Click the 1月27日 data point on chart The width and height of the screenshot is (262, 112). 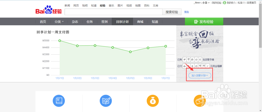pos(166,46)
